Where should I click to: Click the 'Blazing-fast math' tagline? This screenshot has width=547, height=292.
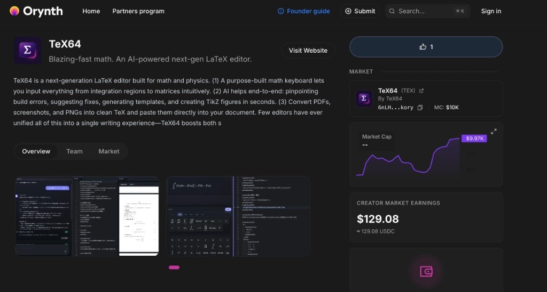(150, 59)
